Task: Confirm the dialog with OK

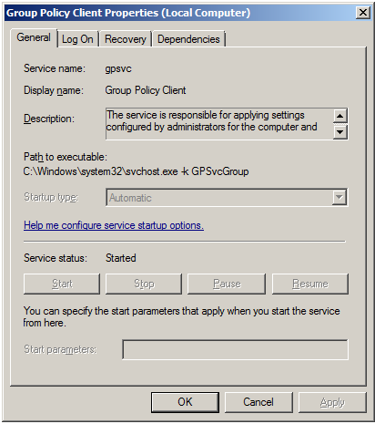Action: tap(185, 402)
